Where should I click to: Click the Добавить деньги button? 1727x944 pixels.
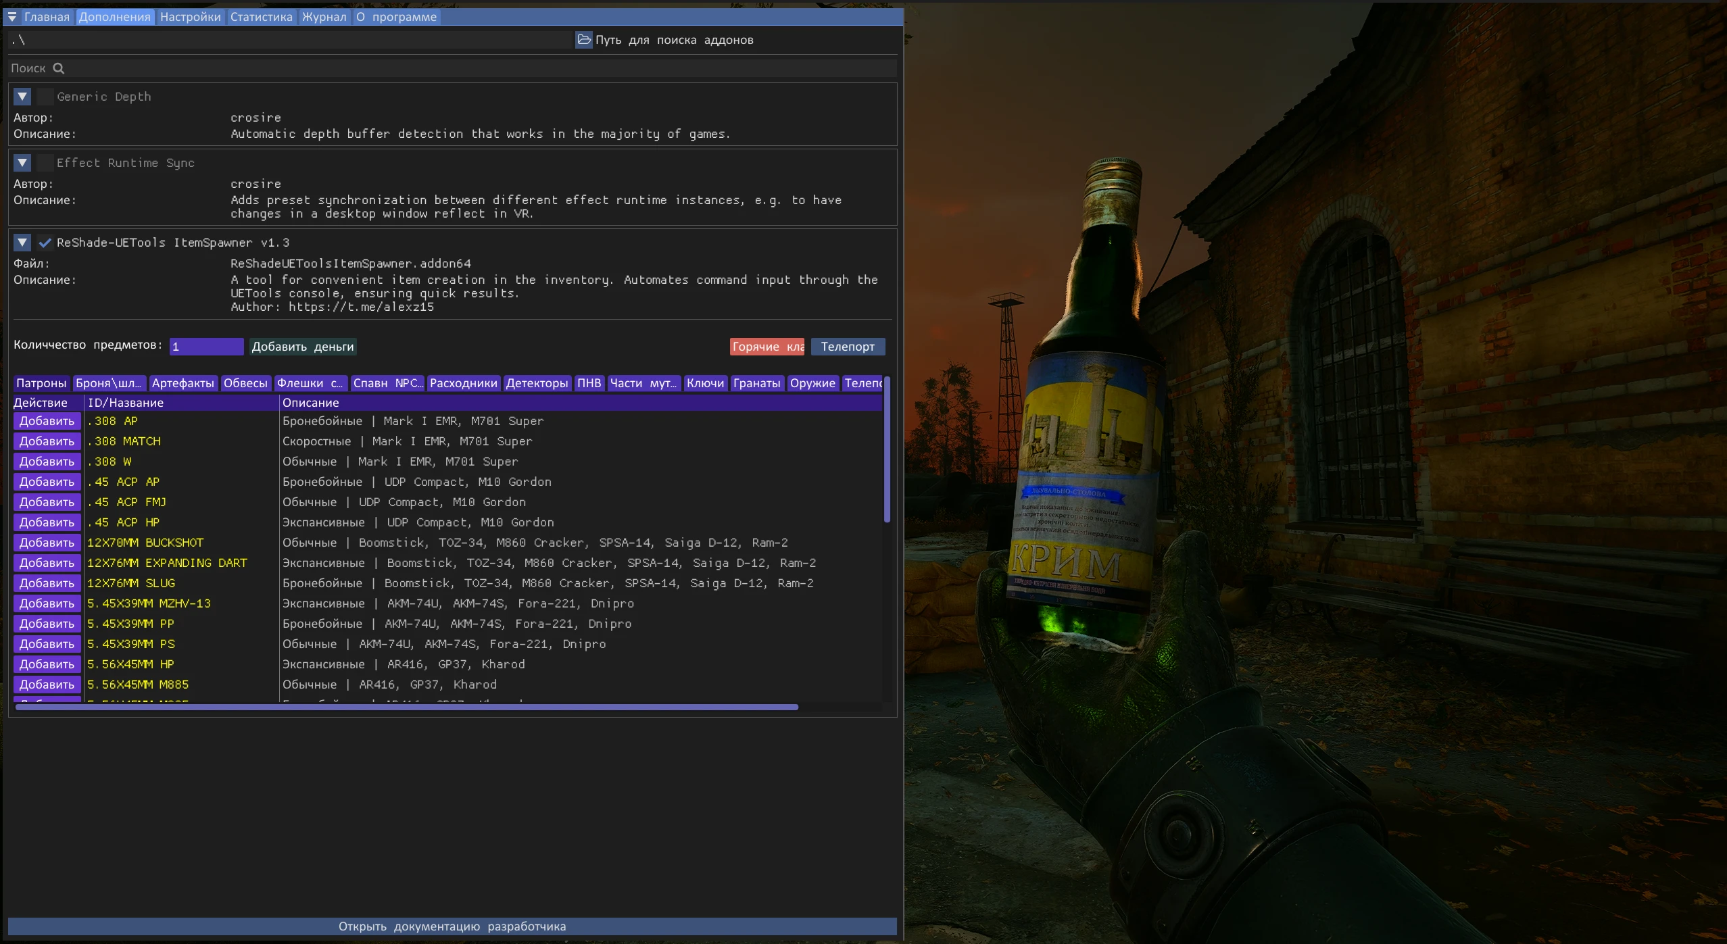302,346
